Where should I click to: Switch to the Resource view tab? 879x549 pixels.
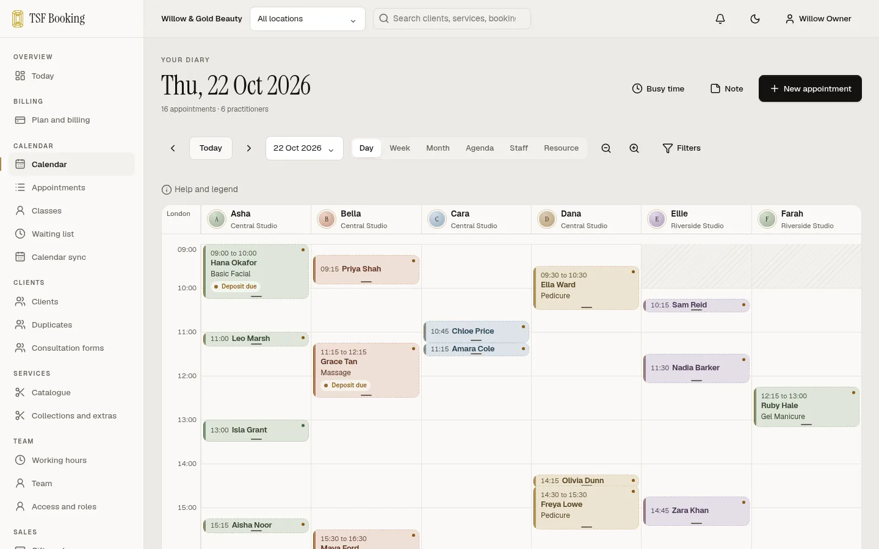click(x=562, y=148)
